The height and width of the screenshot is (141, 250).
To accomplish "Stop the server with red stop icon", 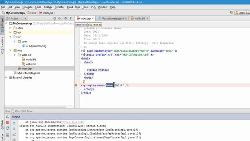I will (x=7, y=123).
